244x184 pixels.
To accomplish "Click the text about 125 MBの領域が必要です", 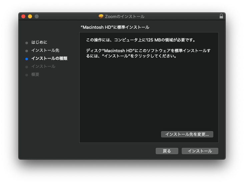I will (141, 40).
